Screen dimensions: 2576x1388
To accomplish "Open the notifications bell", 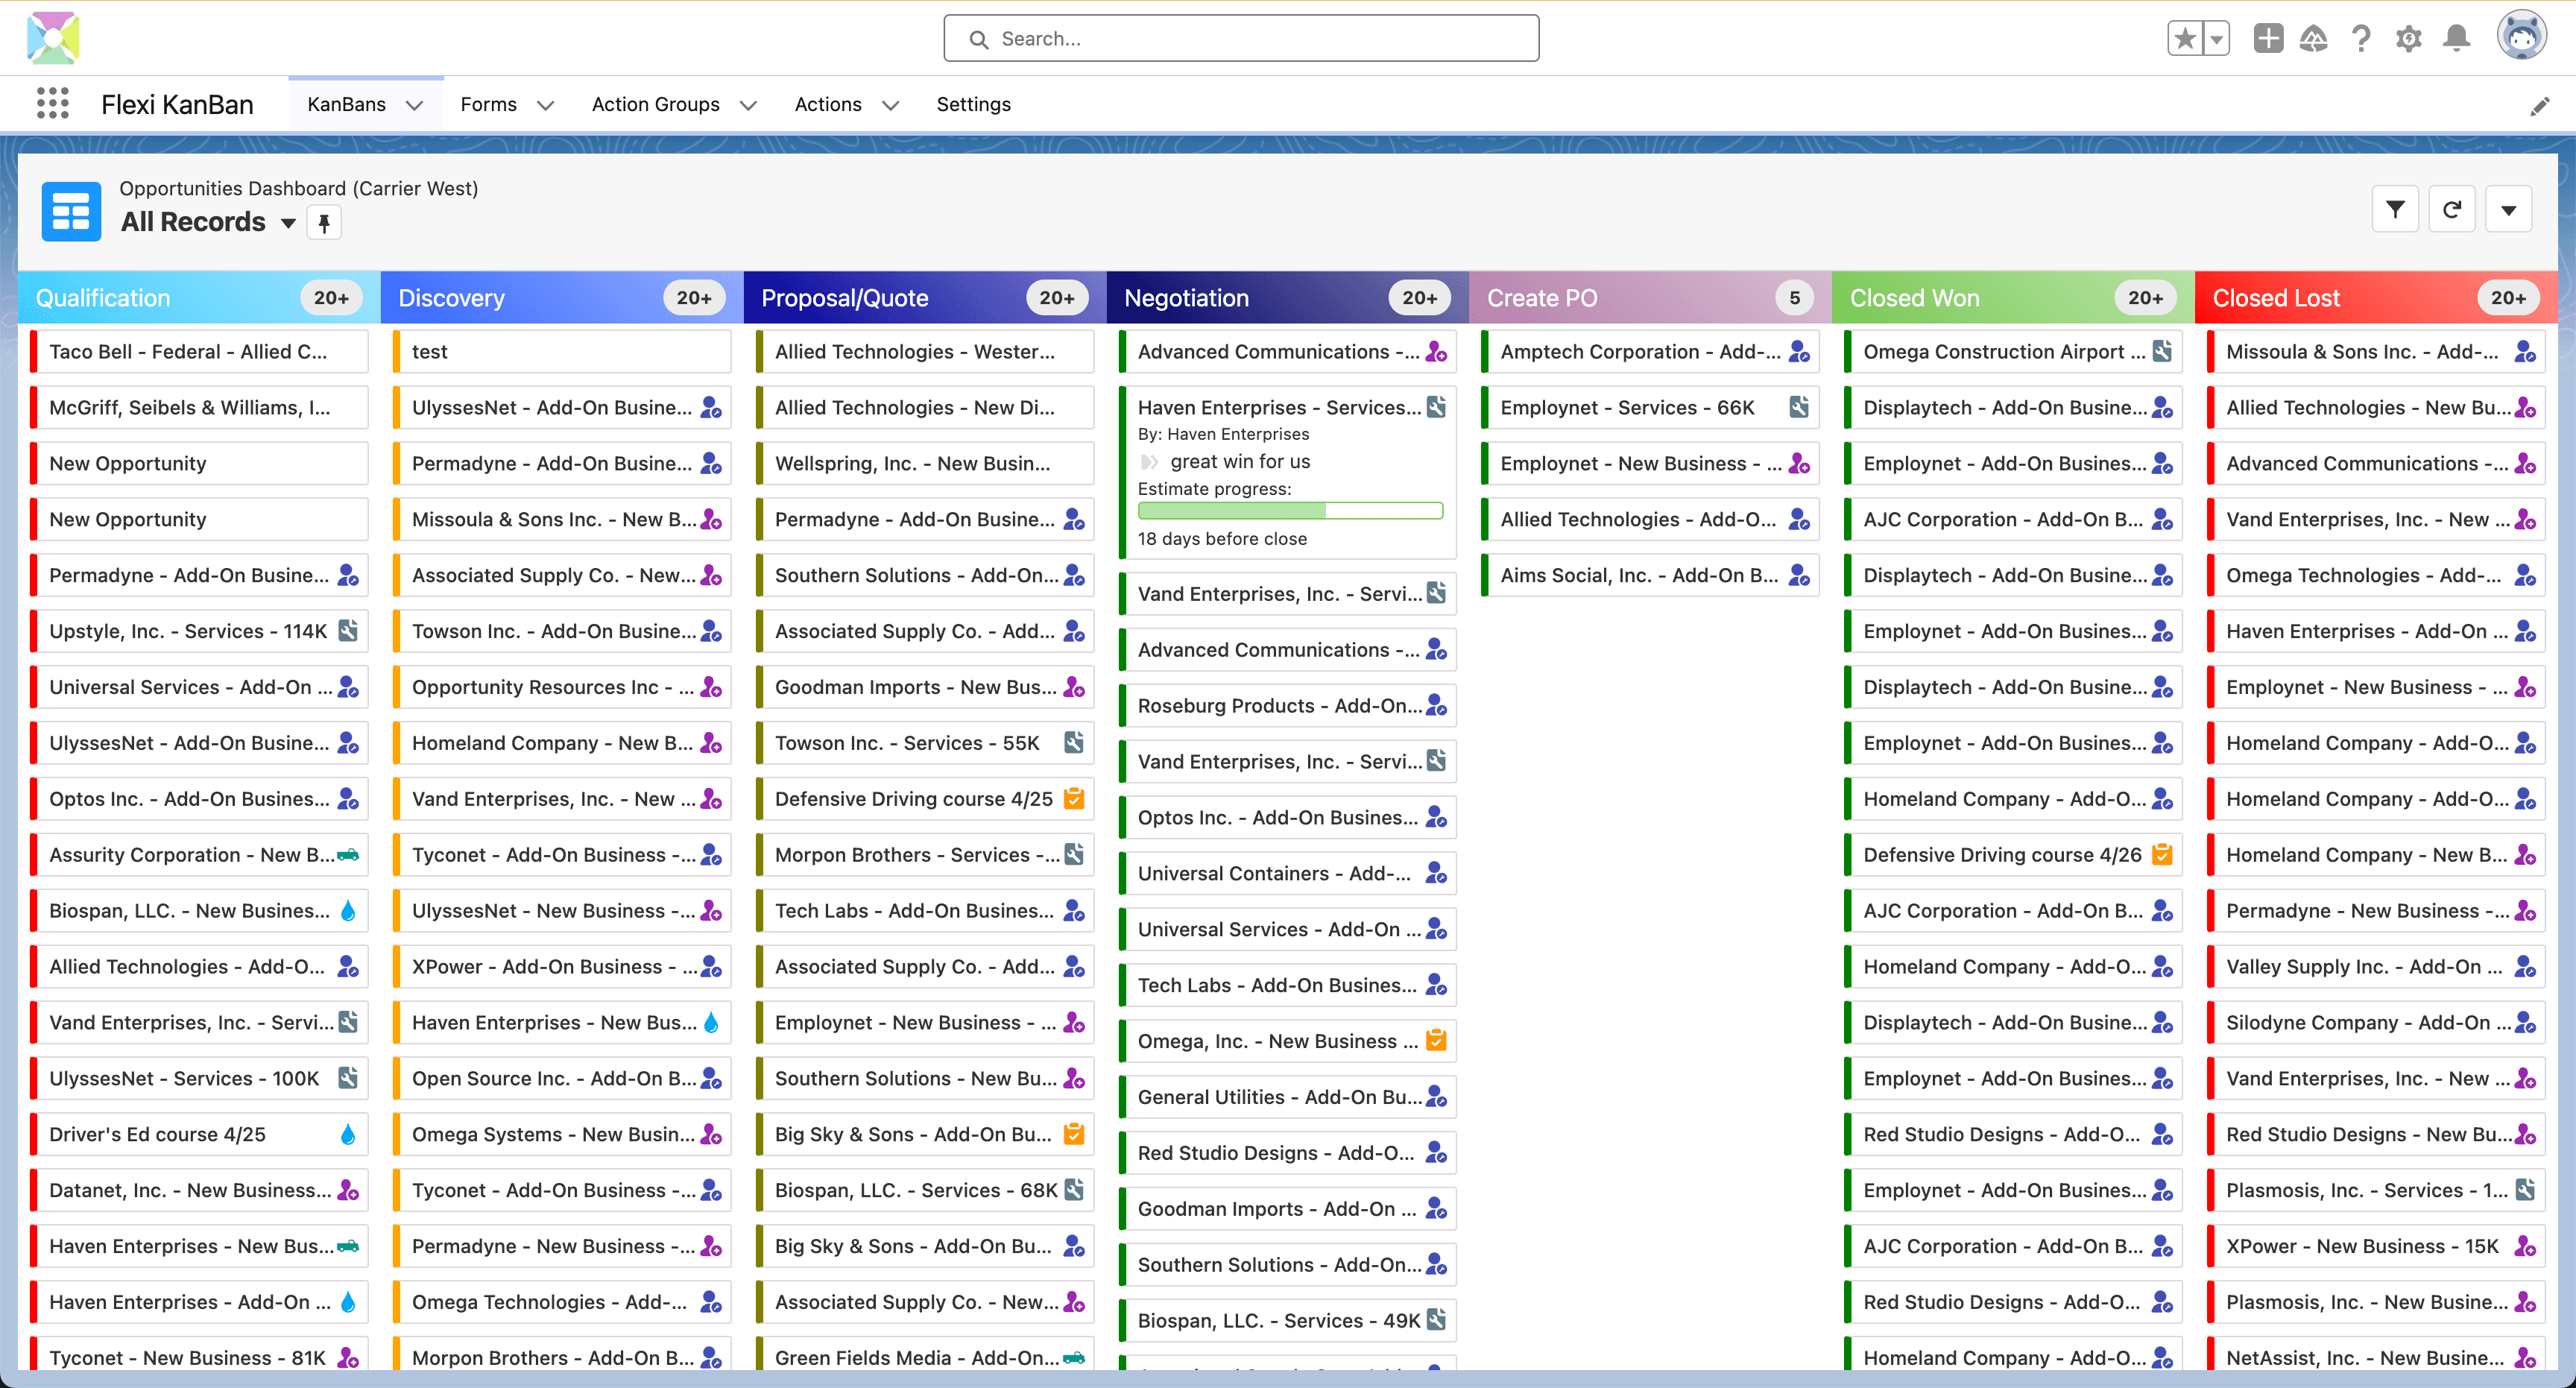I will pyautogui.click(x=2457, y=39).
